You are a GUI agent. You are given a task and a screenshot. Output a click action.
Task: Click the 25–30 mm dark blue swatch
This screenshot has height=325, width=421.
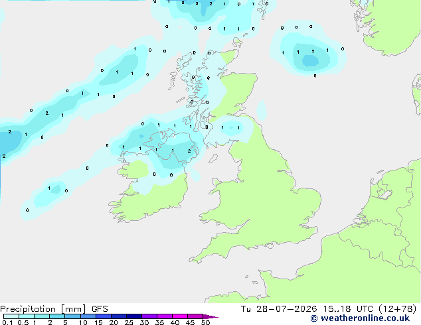click(134, 316)
